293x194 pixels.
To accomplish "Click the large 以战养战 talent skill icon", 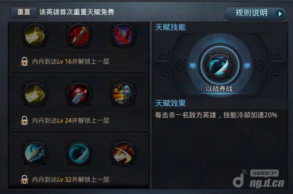I will (220, 65).
